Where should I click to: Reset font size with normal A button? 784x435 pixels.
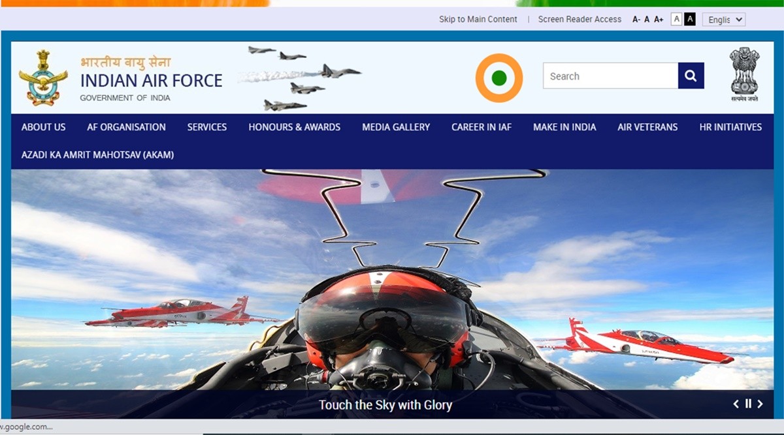(x=647, y=20)
